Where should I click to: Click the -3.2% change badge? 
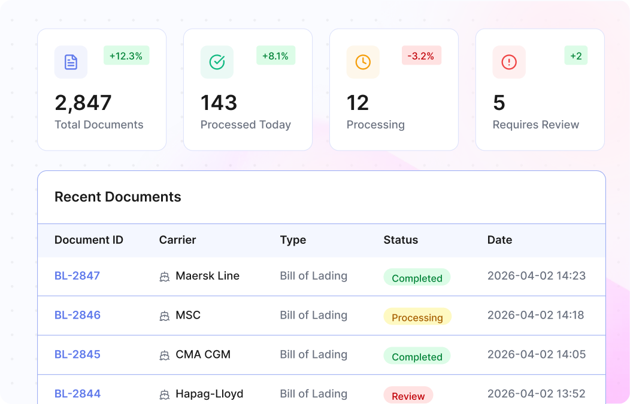421,56
